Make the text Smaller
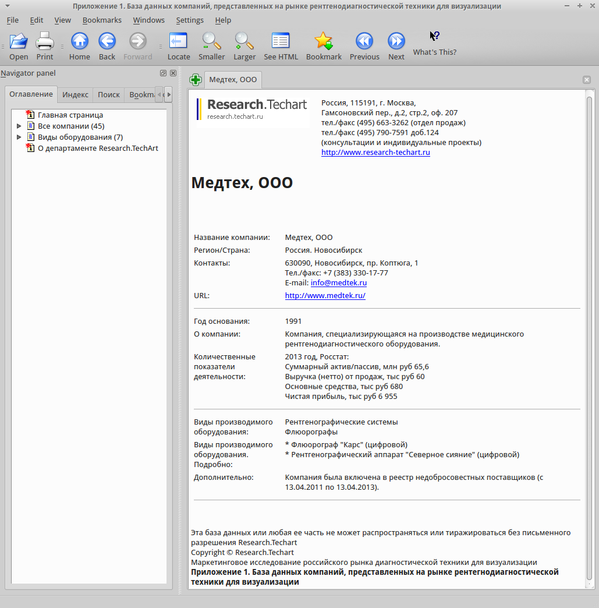 (x=211, y=46)
